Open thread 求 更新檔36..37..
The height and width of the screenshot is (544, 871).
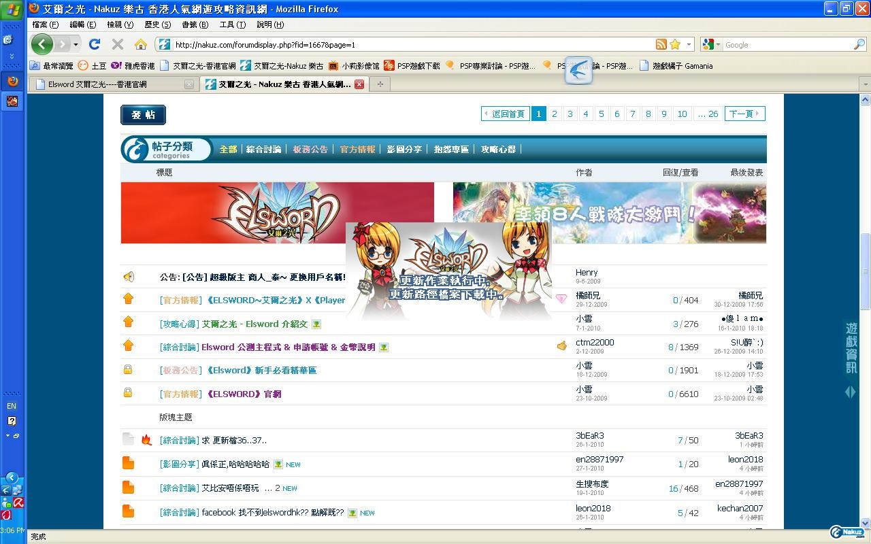(234, 440)
